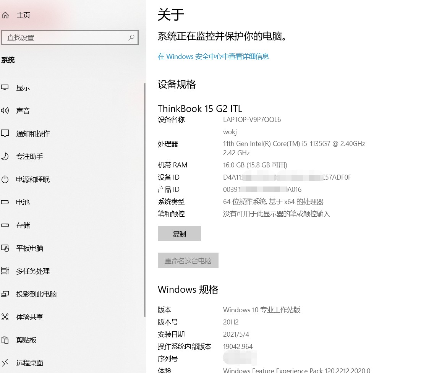Click the 机带 RAM label
Viewport: 447px width, 373px height.
[x=172, y=165]
